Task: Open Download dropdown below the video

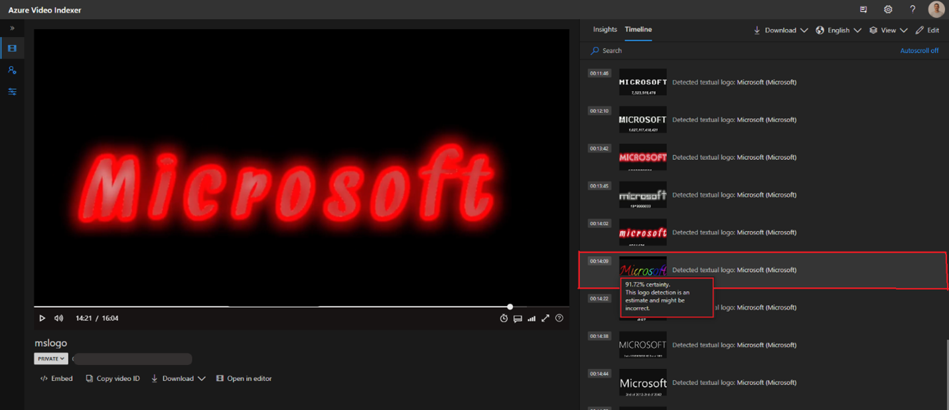Action: 178,379
